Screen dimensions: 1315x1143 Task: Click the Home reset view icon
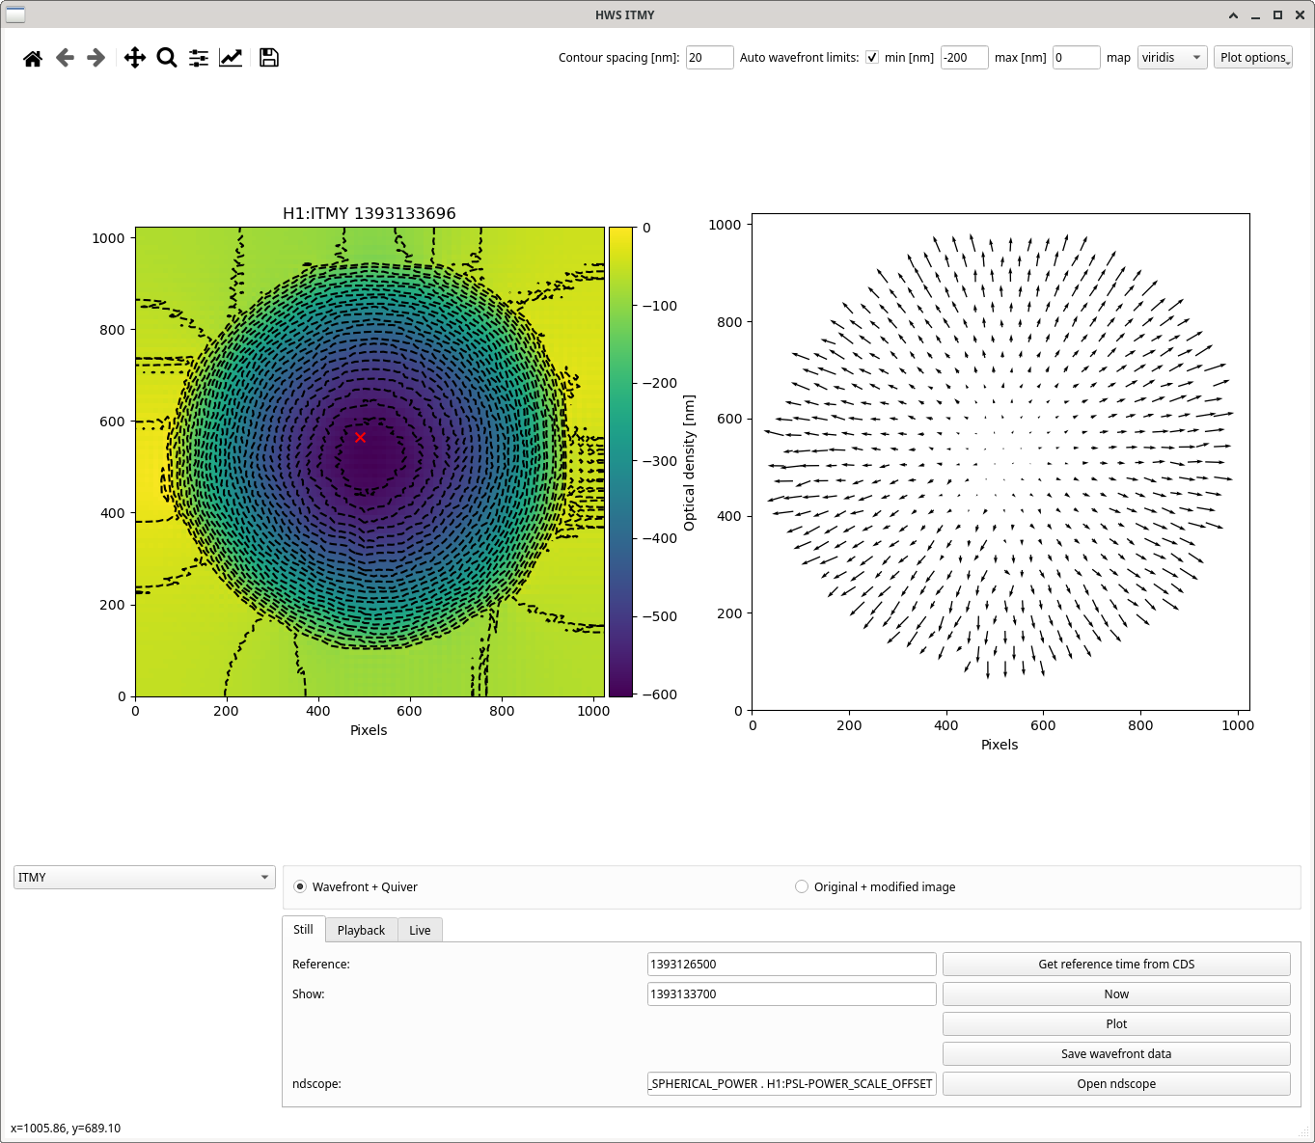[33, 58]
